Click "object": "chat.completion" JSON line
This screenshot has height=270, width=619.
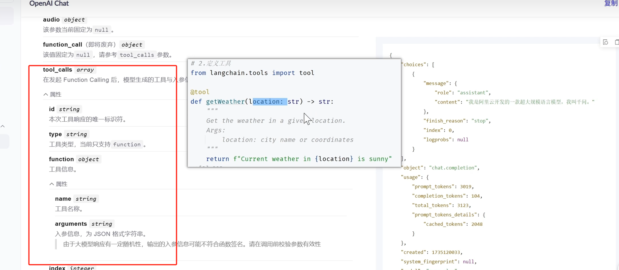440,168
